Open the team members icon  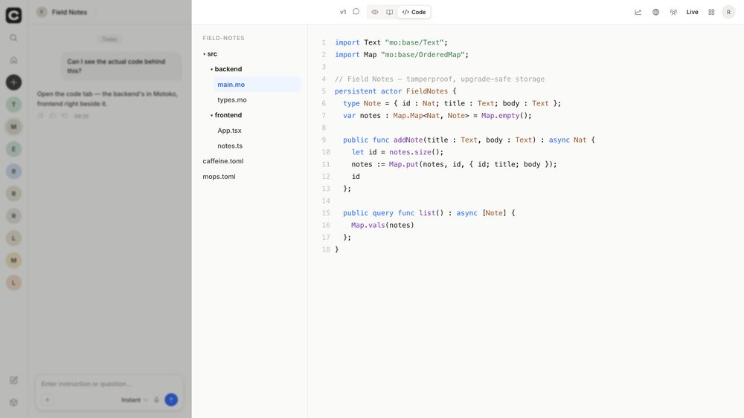click(673, 13)
